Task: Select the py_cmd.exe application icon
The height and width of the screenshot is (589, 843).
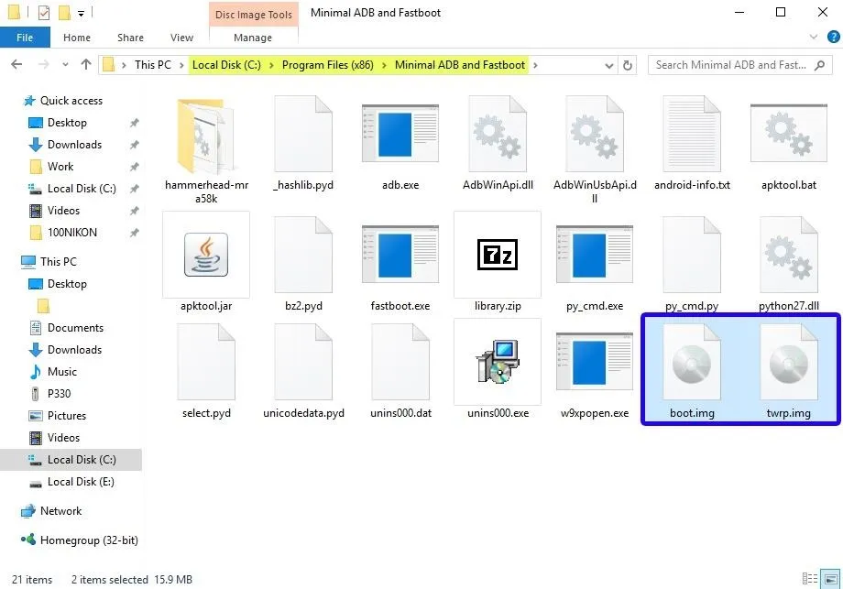Action: [595, 254]
